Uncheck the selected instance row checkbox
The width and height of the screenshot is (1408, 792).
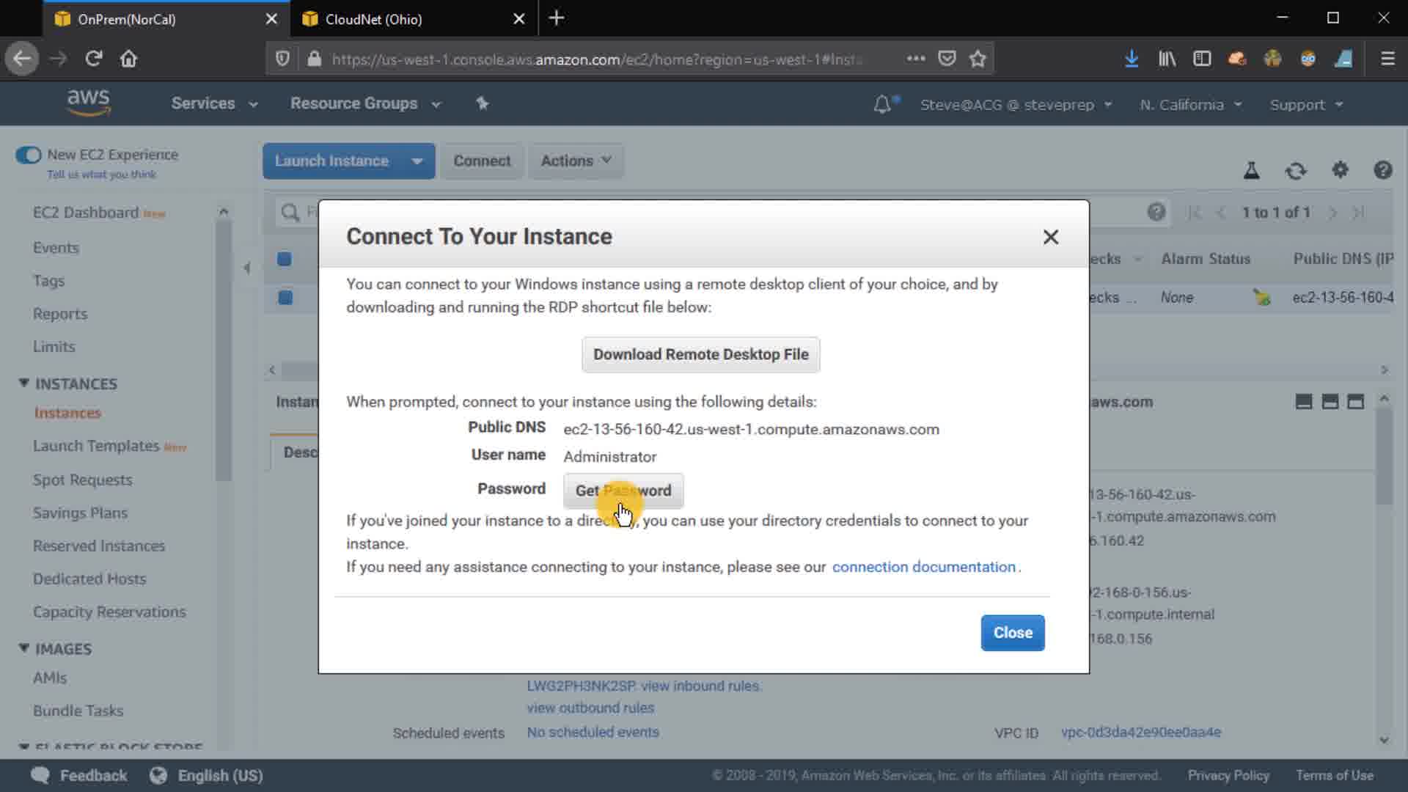tap(285, 298)
